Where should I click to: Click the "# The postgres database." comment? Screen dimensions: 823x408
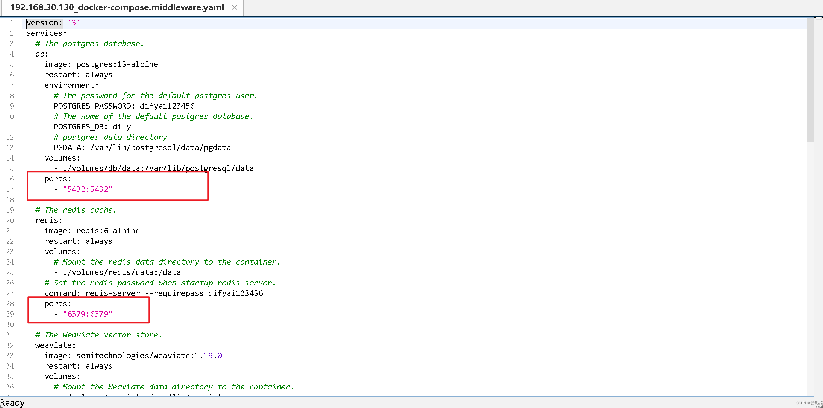[89, 44]
